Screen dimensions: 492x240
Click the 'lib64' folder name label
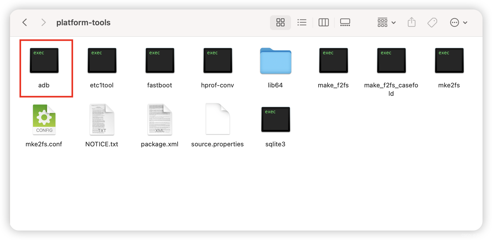(x=275, y=85)
